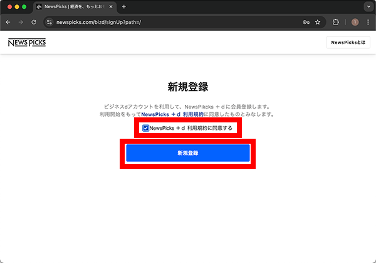This screenshot has width=376, height=263.
Task: Select the NewsPicks browser tab
Action: pos(75,7)
